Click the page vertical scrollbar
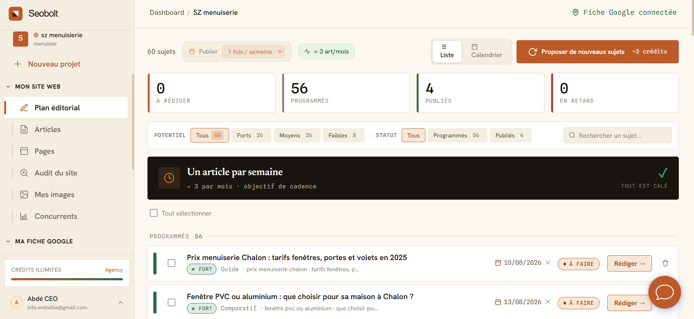Screen dimensions: 694x319 tap(693, 18)
